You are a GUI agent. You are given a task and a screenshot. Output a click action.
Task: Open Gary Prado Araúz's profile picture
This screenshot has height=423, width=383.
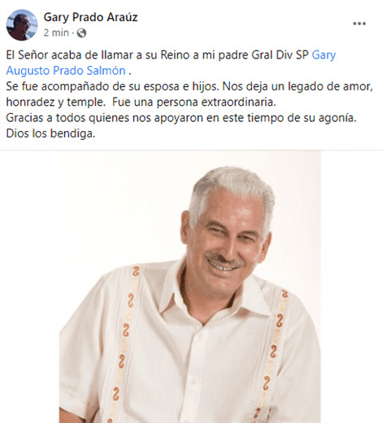point(22,25)
